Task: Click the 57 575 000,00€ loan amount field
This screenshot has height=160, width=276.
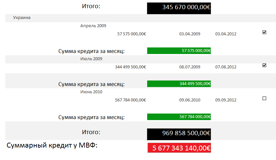Action: 131,34
